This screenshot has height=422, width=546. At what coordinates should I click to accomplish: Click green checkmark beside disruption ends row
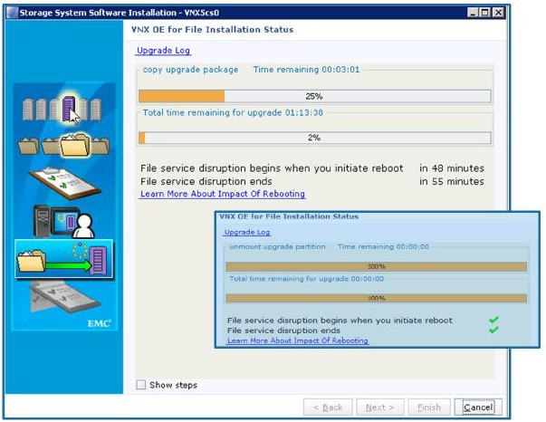493,330
